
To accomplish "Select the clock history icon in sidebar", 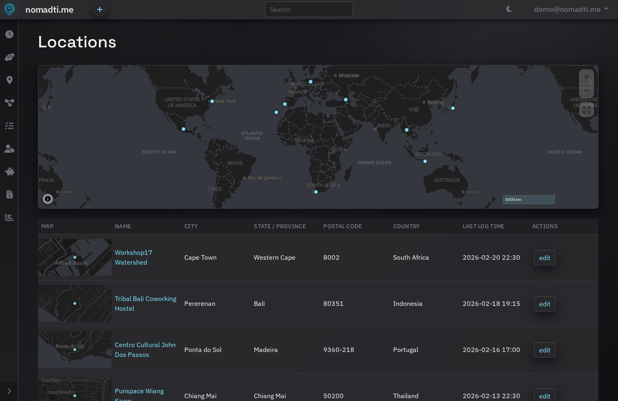I will [9, 34].
